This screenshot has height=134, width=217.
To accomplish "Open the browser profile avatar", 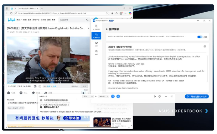I will (121, 13).
